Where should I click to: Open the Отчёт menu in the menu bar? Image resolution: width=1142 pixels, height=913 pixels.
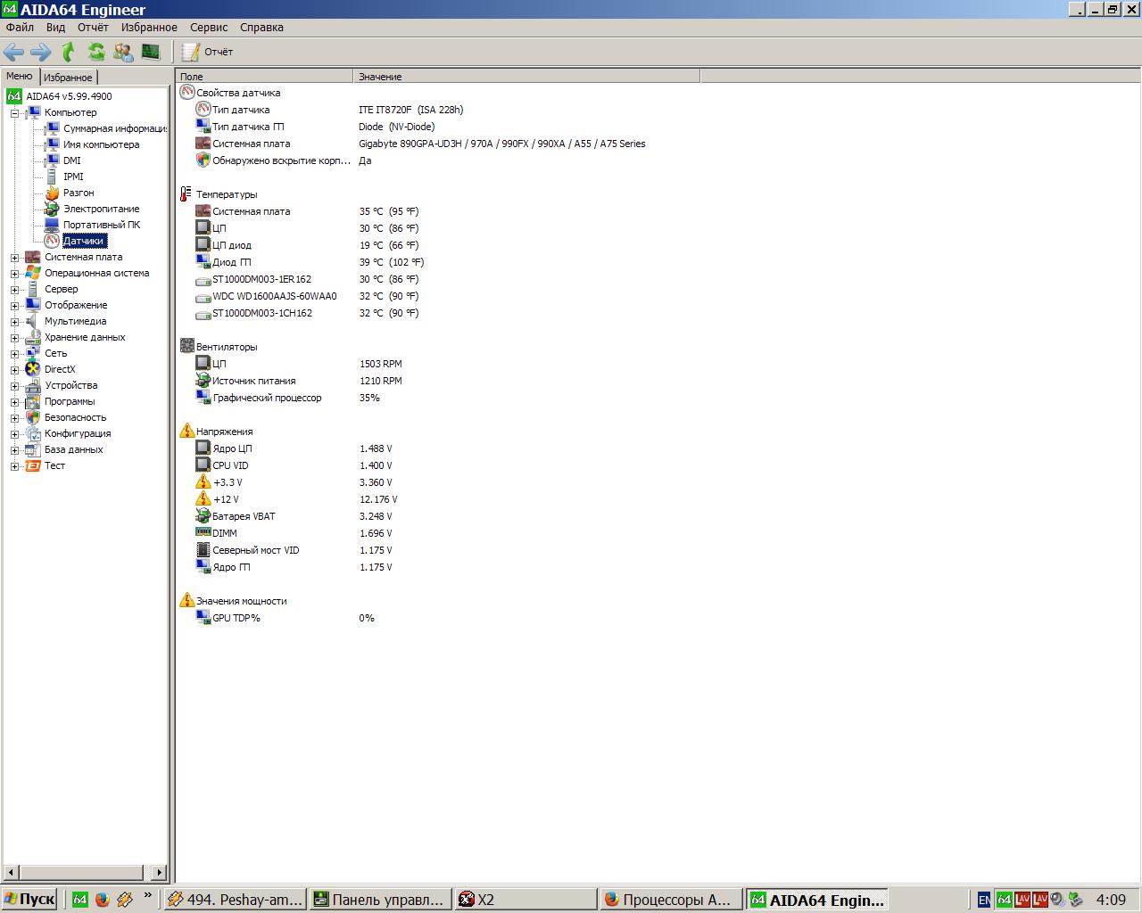(93, 28)
